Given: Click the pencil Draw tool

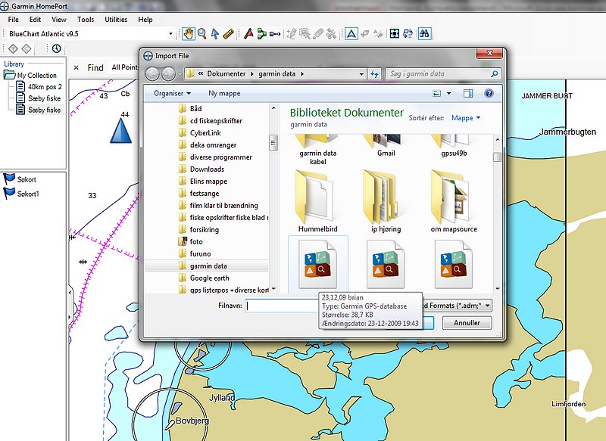Looking at the screenshot, I should click(x=292, y=34).
